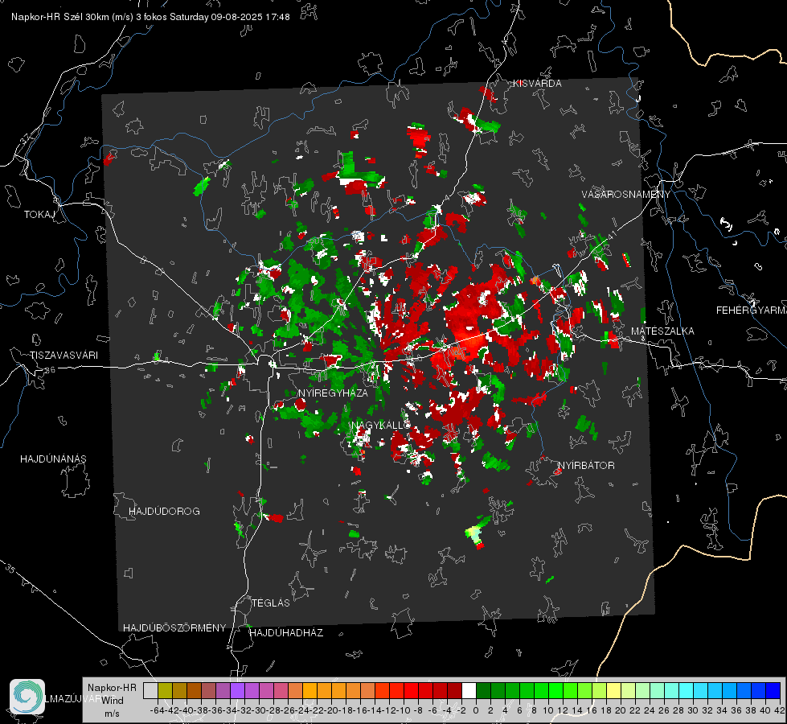Select the TÉGLÁS town label
This screenshot has height=724, width=787.
pos(271,603)
